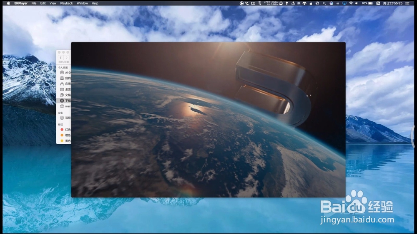This screenshot has width=417, height=234.
Task: Click the phone handset icon in the menu bar
Action: (x=247, y=3)
